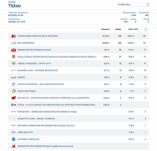Click the 198 votes cell

tap(120, 36)
